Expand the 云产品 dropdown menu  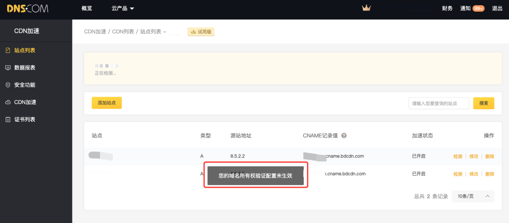123,8
